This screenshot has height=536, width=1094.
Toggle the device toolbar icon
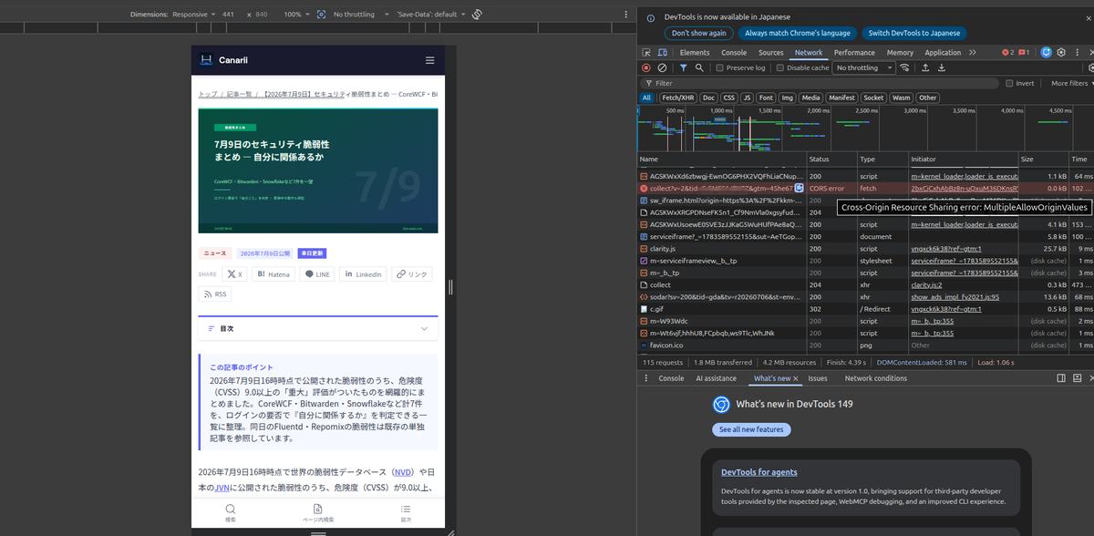tap(663, 53)
